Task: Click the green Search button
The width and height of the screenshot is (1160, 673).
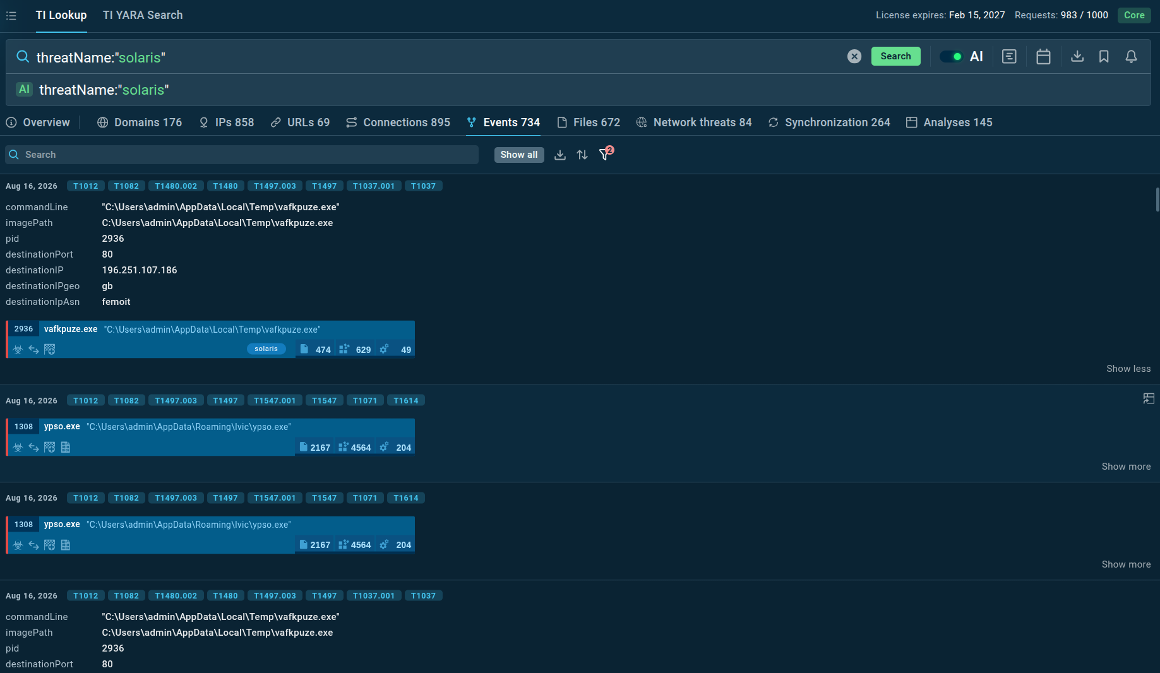Action: point(895,56)
